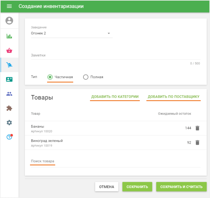
Task: Open the pink shopping basket section
Action: pos(9,51)
